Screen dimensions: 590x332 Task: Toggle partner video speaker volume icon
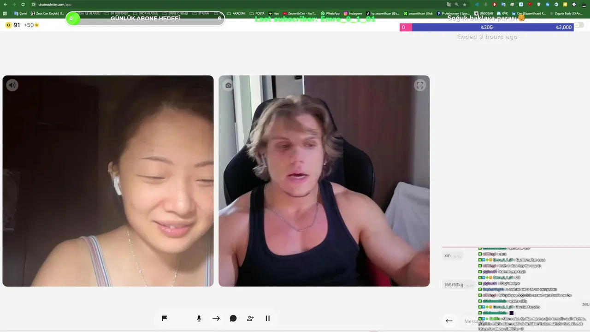pos(12,85)
